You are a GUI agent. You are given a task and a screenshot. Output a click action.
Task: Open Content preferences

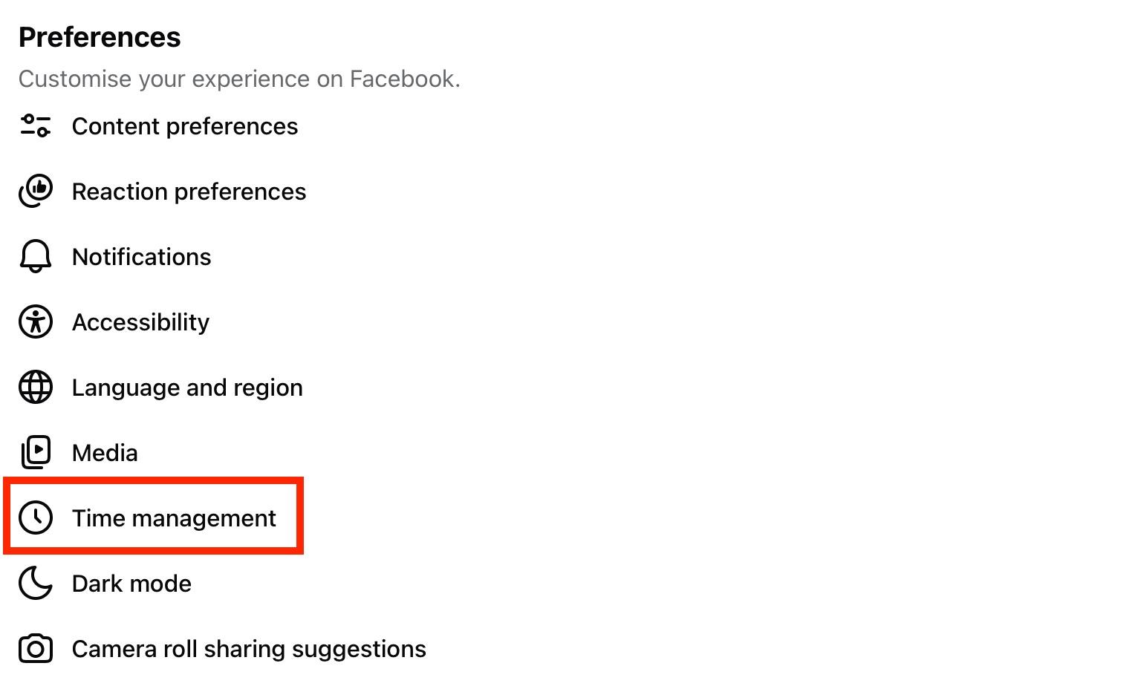[x=185, y=126]
